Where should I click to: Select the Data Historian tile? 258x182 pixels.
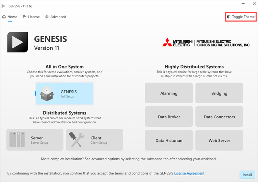coord(169,140)
